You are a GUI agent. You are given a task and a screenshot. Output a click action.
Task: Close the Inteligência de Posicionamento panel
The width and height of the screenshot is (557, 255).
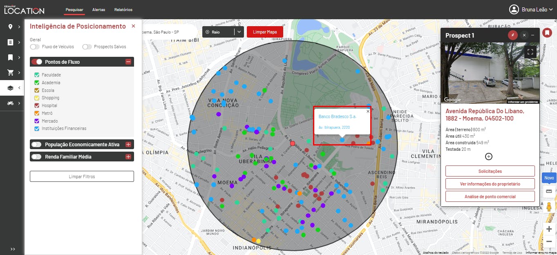click(133, 26)
